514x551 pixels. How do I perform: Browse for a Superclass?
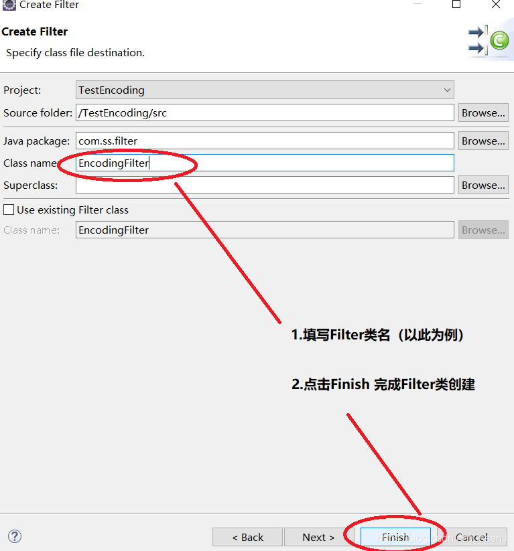(x=483, y=185)
